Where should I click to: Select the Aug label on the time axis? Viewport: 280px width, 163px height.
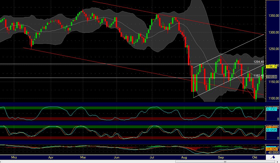click(184, 157)
